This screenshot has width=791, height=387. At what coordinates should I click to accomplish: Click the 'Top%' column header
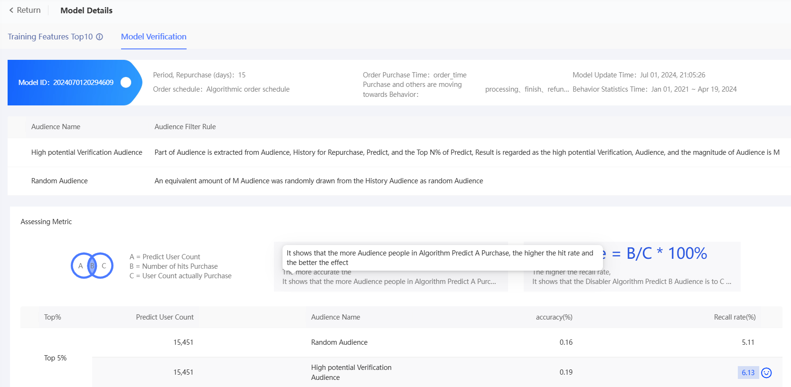[x=53, y=317]
